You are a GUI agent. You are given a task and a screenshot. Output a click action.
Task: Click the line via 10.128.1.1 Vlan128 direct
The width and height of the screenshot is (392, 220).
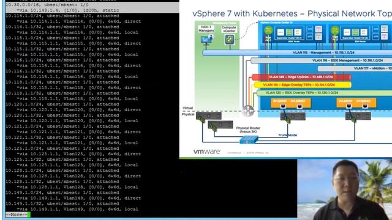click(79, 176)
